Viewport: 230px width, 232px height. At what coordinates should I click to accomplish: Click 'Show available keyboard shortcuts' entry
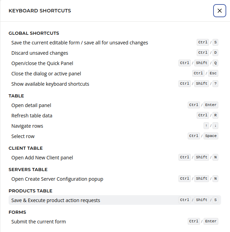[x=115, y=84]
